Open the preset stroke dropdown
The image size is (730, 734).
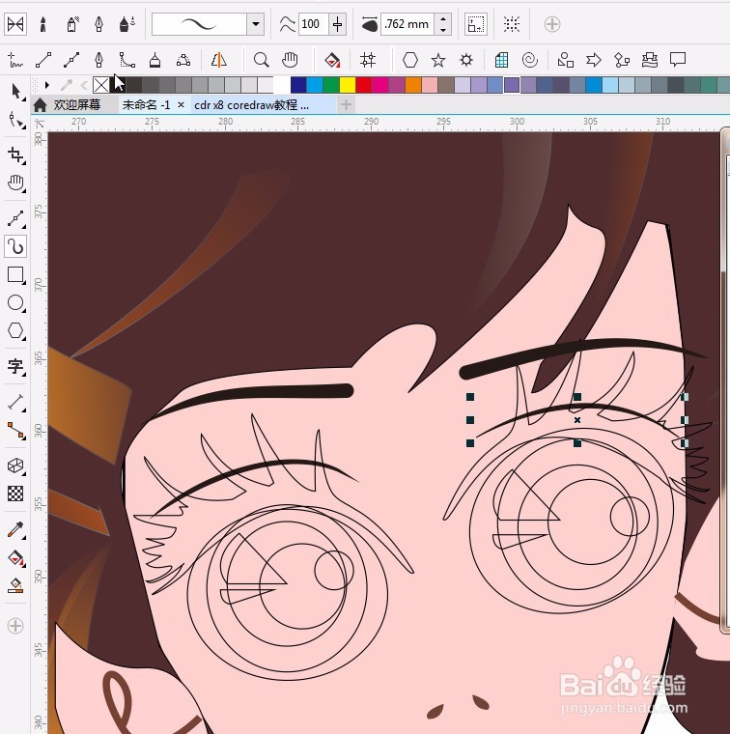[256, 24]
